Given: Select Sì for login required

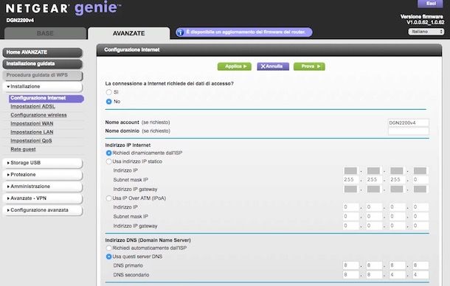Looking at the screenshot, I should pos(108,92).
